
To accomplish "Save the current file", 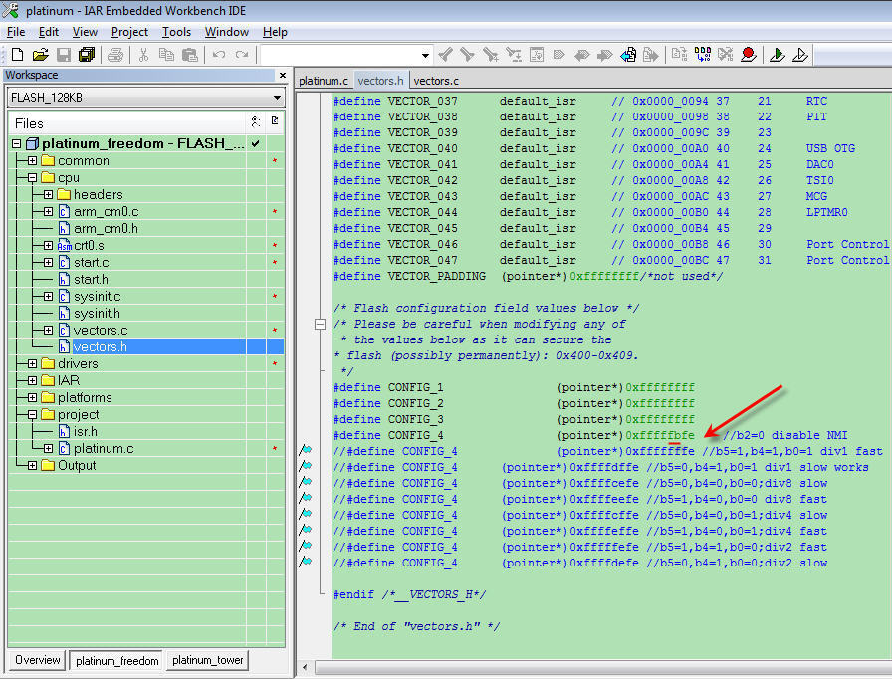I will 63,55.
